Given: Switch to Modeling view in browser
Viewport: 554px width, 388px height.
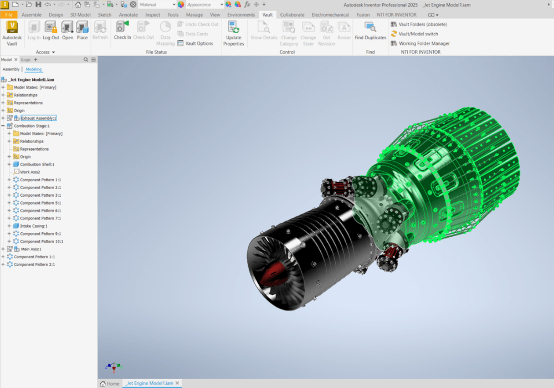Looking at the screenshot, I should point(33,69).
